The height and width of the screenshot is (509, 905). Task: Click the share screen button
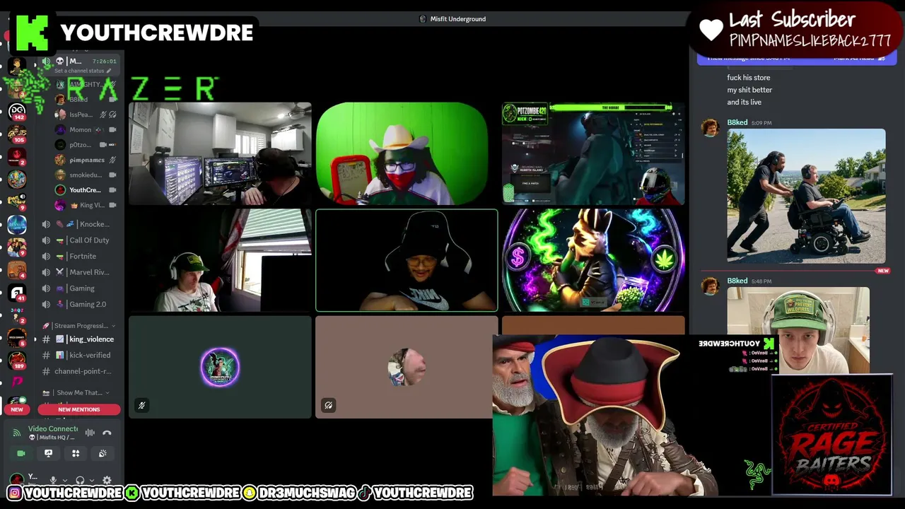48,453
